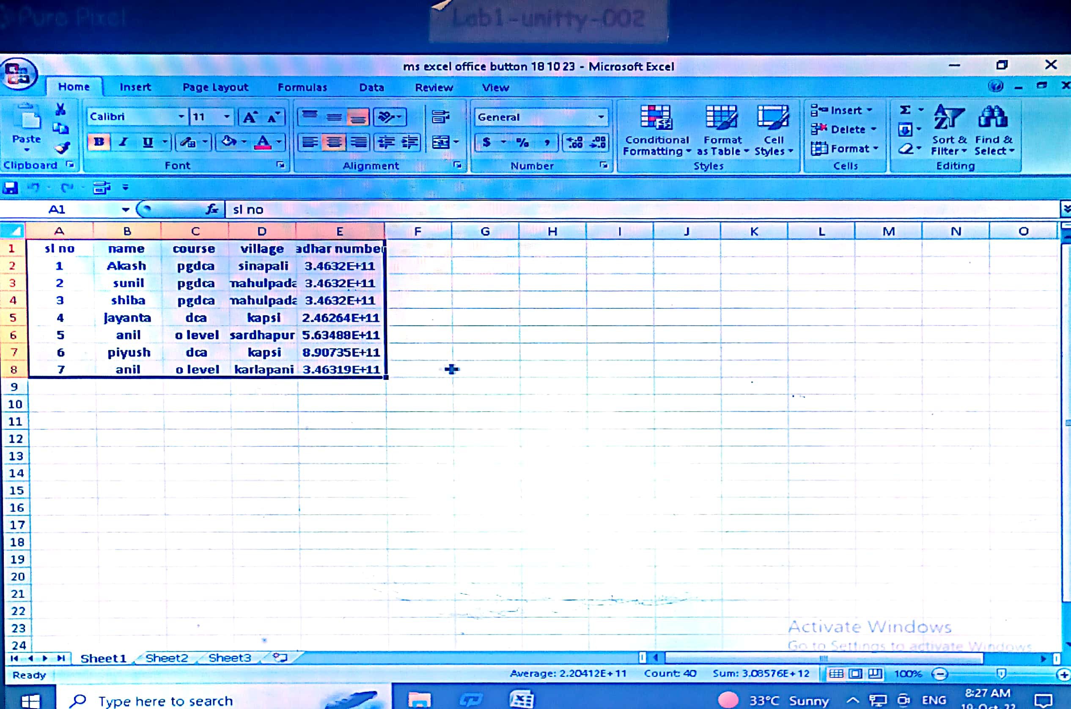Toggle Bold formatting button

[99, 142]
